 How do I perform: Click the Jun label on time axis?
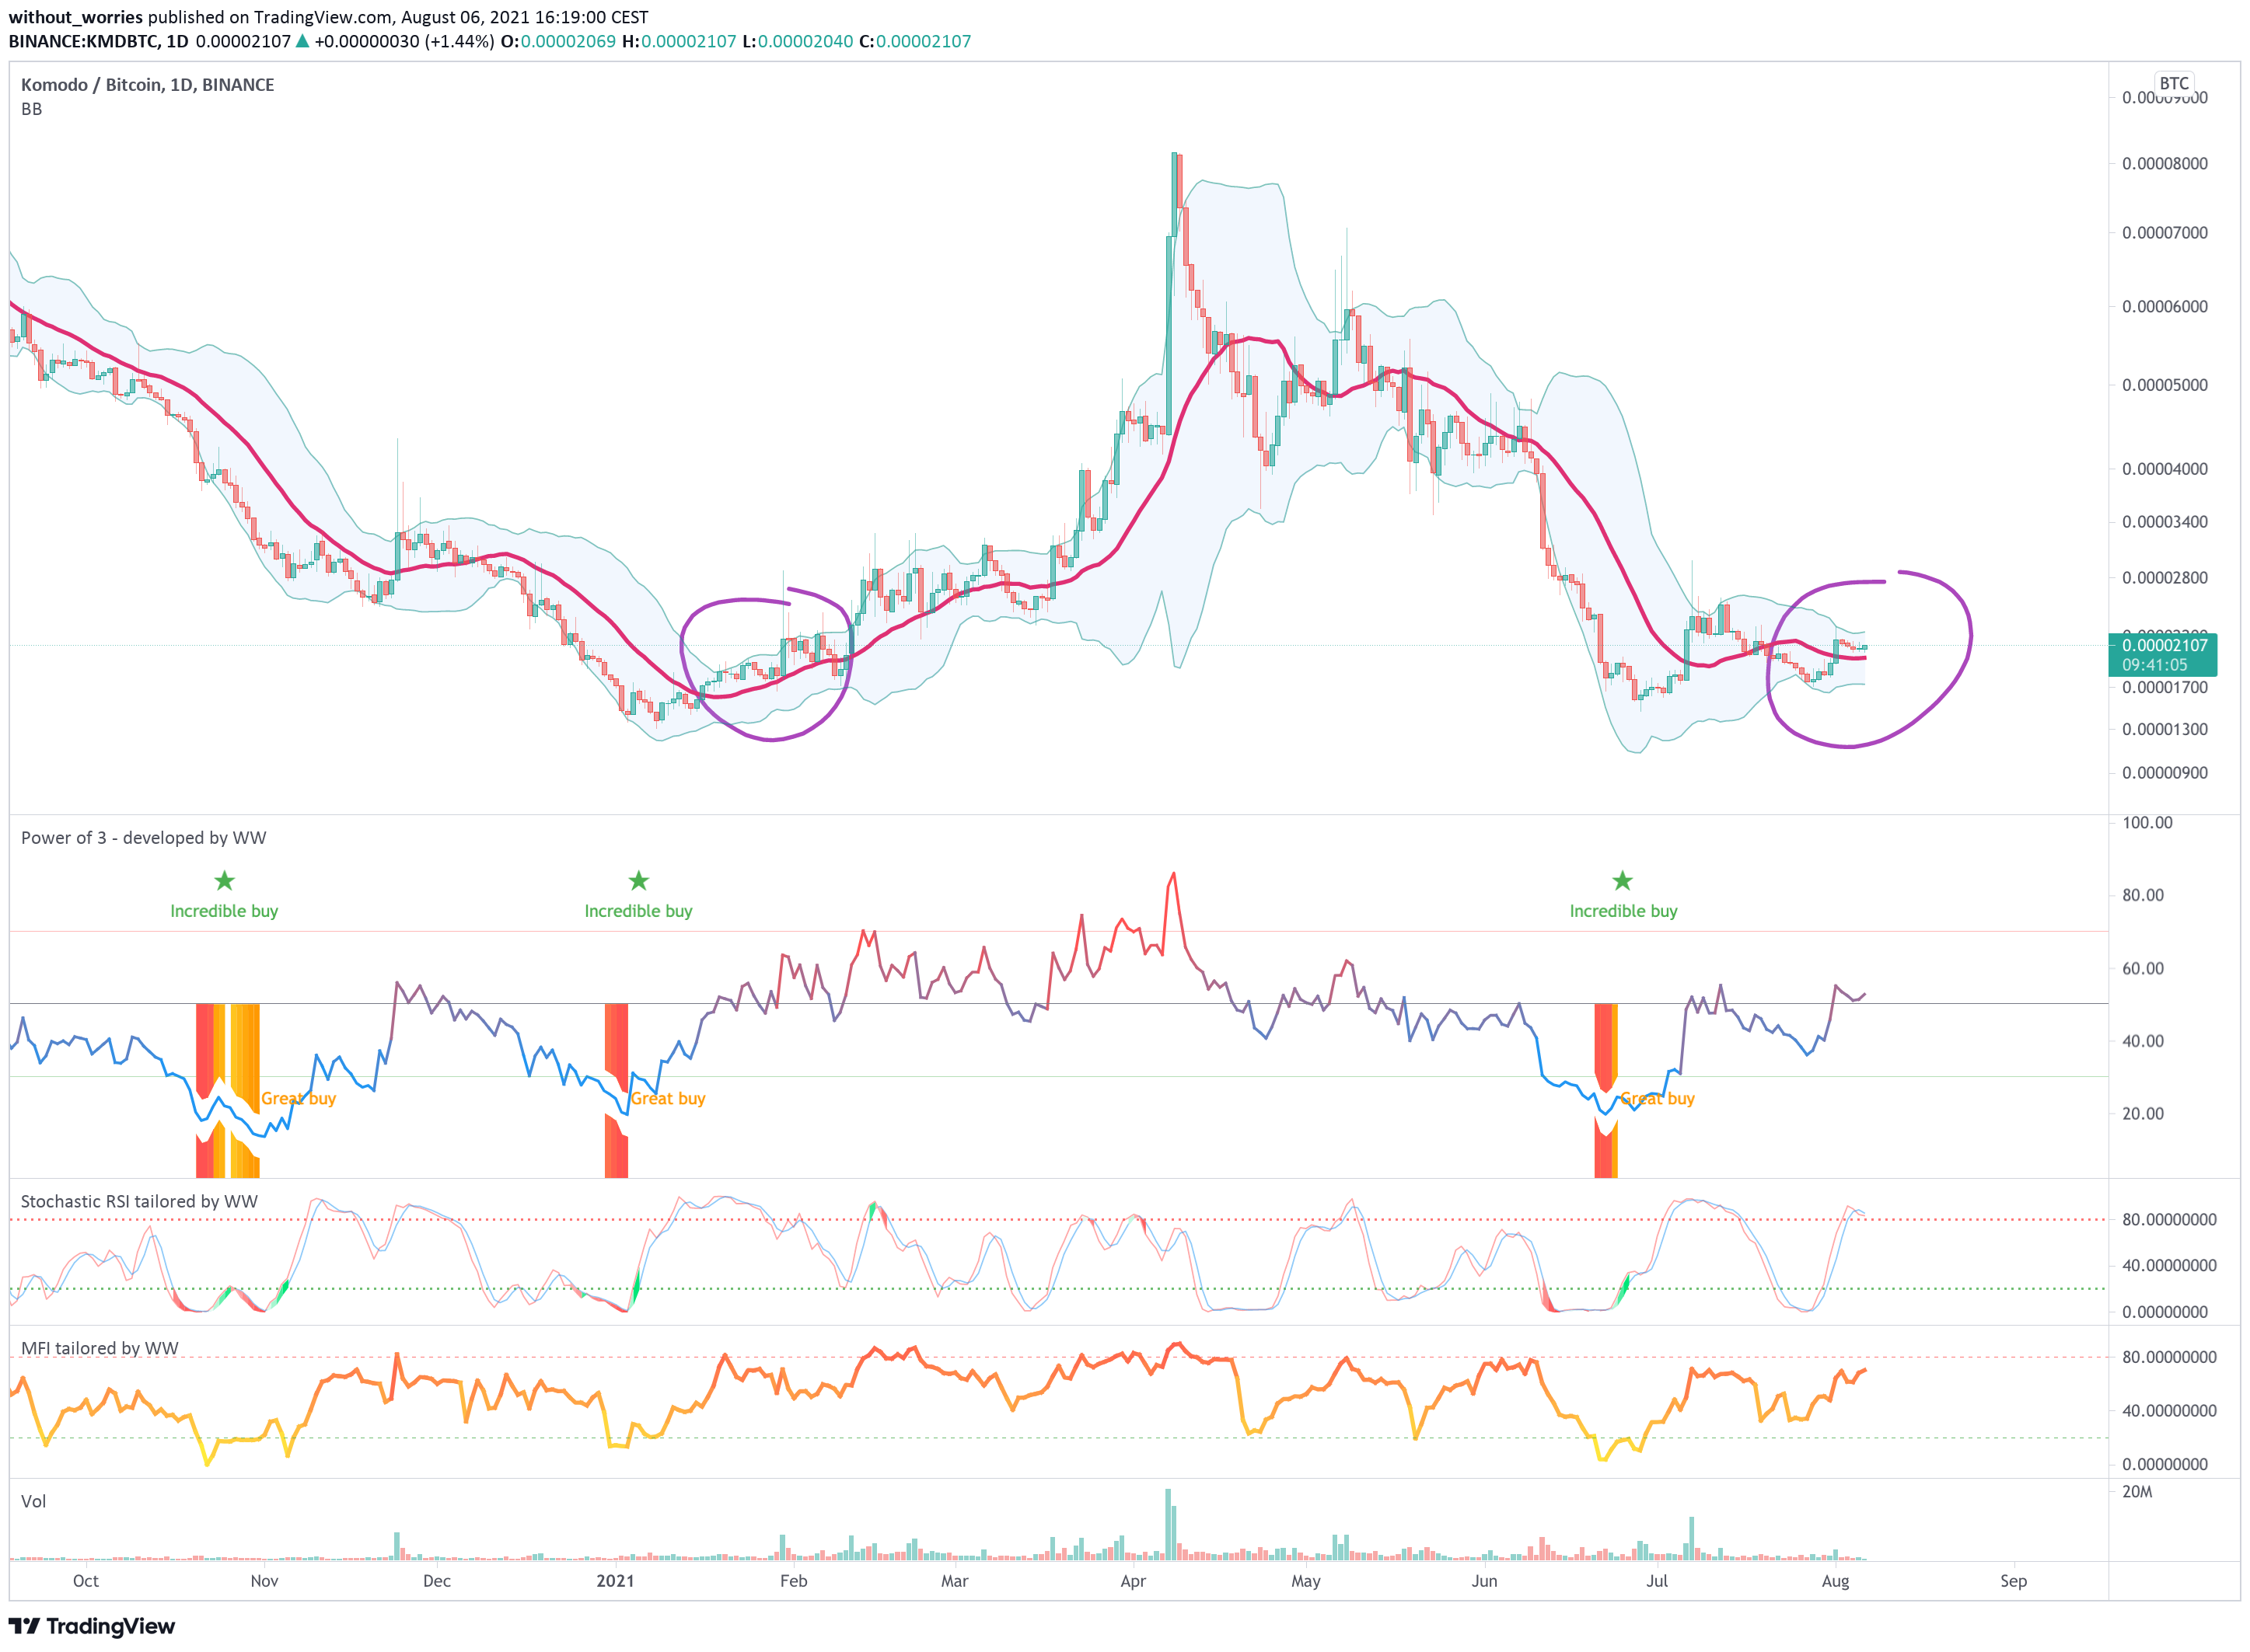pyautogui.click(x=1485, y=1581)
